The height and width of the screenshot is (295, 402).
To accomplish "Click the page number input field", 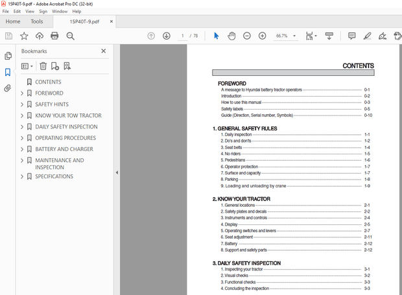I will pyautogui.click(x=183, y=36).
